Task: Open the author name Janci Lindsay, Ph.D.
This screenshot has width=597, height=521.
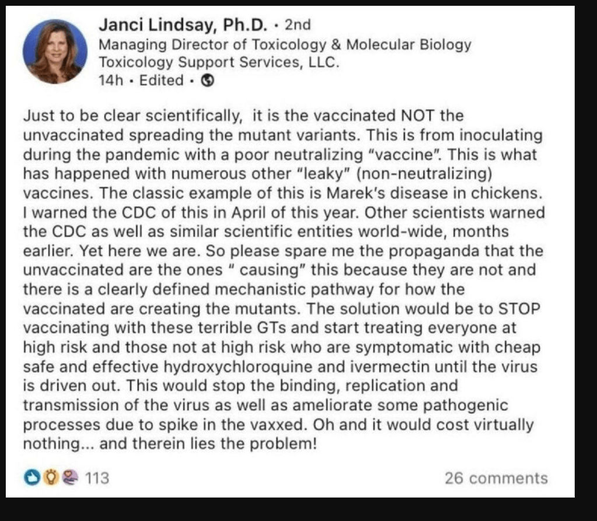Action: (183, 25)
